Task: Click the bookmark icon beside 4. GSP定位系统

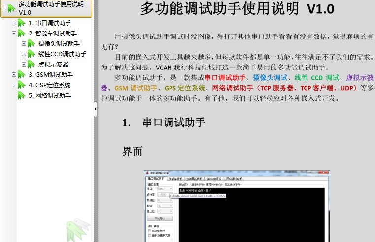Action: click(x=22, y=85)
